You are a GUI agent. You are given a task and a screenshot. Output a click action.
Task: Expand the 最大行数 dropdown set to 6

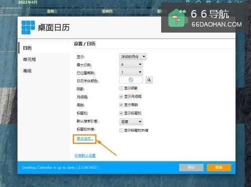131,65
